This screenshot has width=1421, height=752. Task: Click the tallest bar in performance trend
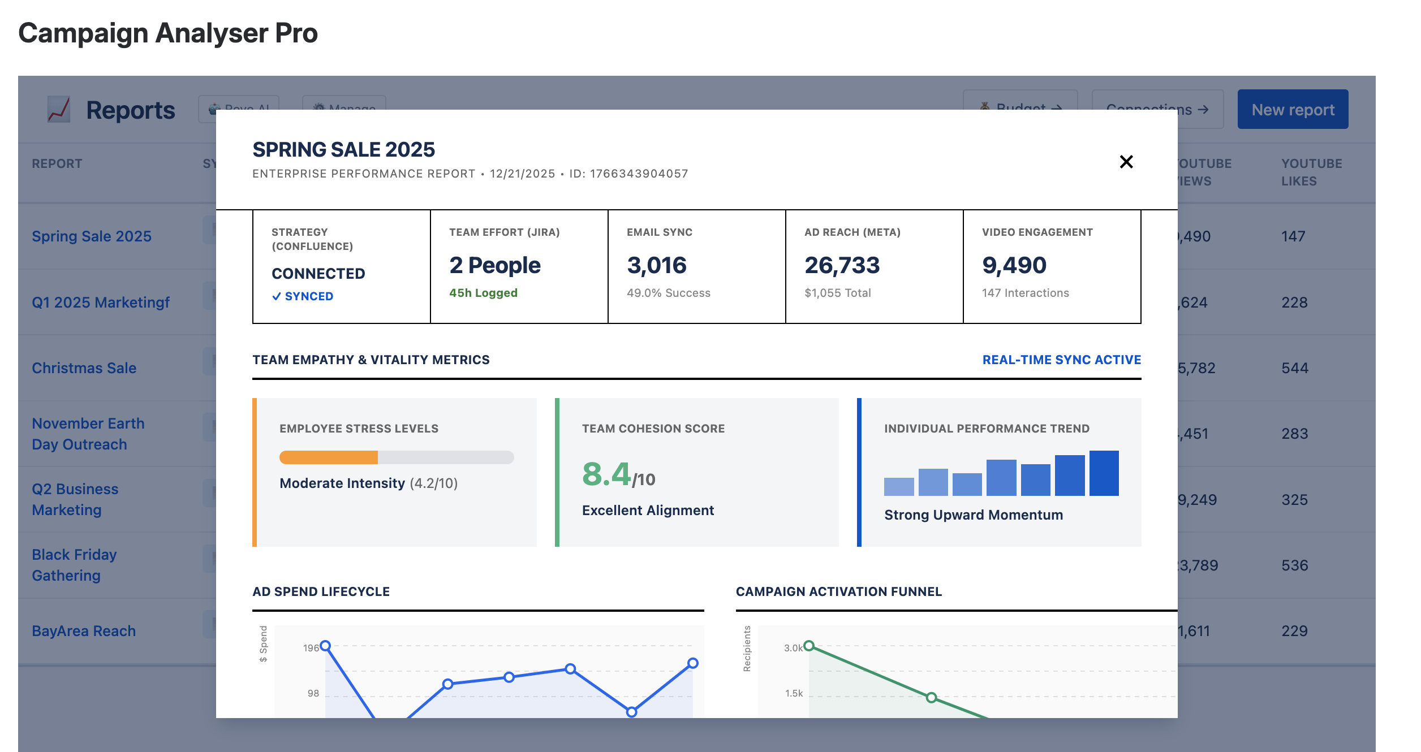[x=1104, y=473]
